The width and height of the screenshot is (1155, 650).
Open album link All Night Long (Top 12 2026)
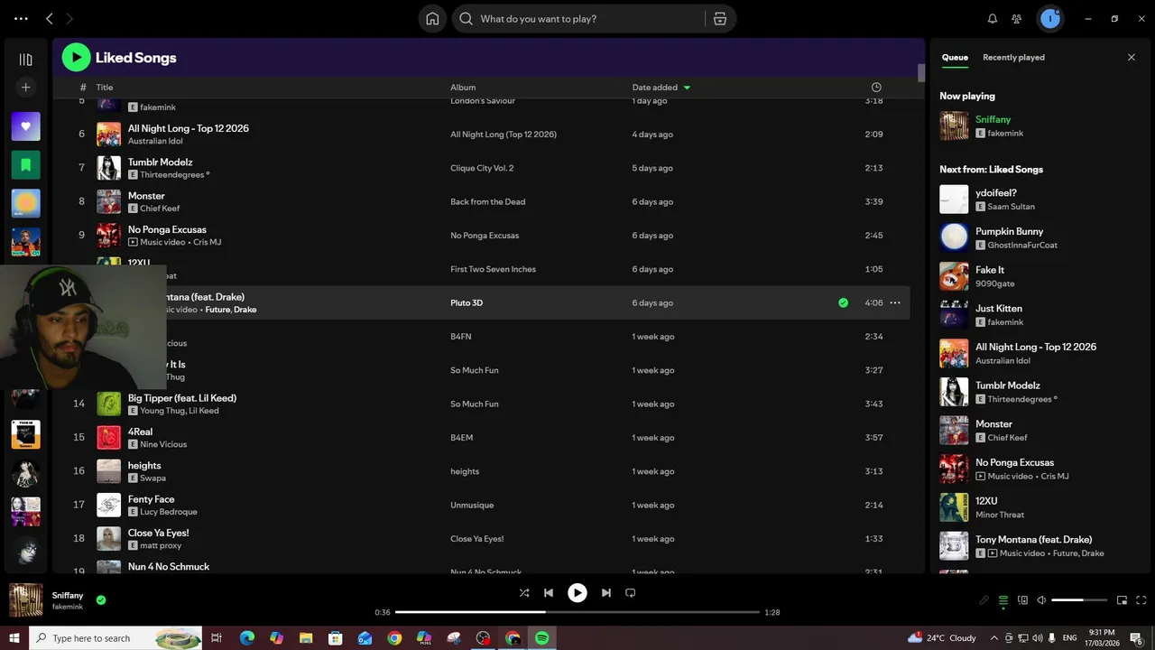tap(504, 135)
